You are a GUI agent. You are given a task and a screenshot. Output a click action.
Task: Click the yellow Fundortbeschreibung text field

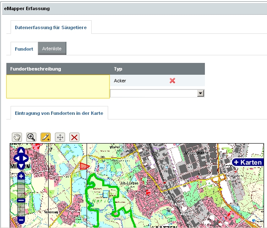click(x=58, y=86)
